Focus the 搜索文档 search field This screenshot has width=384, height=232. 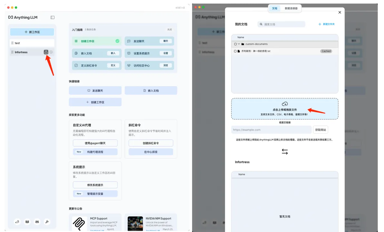pos(281,24)
